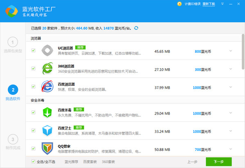Expand the UC浏览器 row details
Viewport: 245px width, 168px height.
231,51
